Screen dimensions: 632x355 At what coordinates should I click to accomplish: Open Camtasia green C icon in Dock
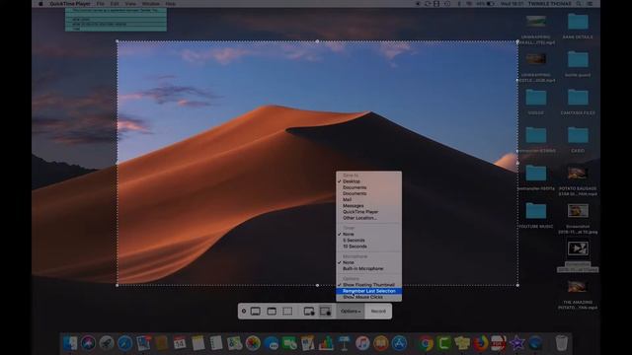(443, 343)
